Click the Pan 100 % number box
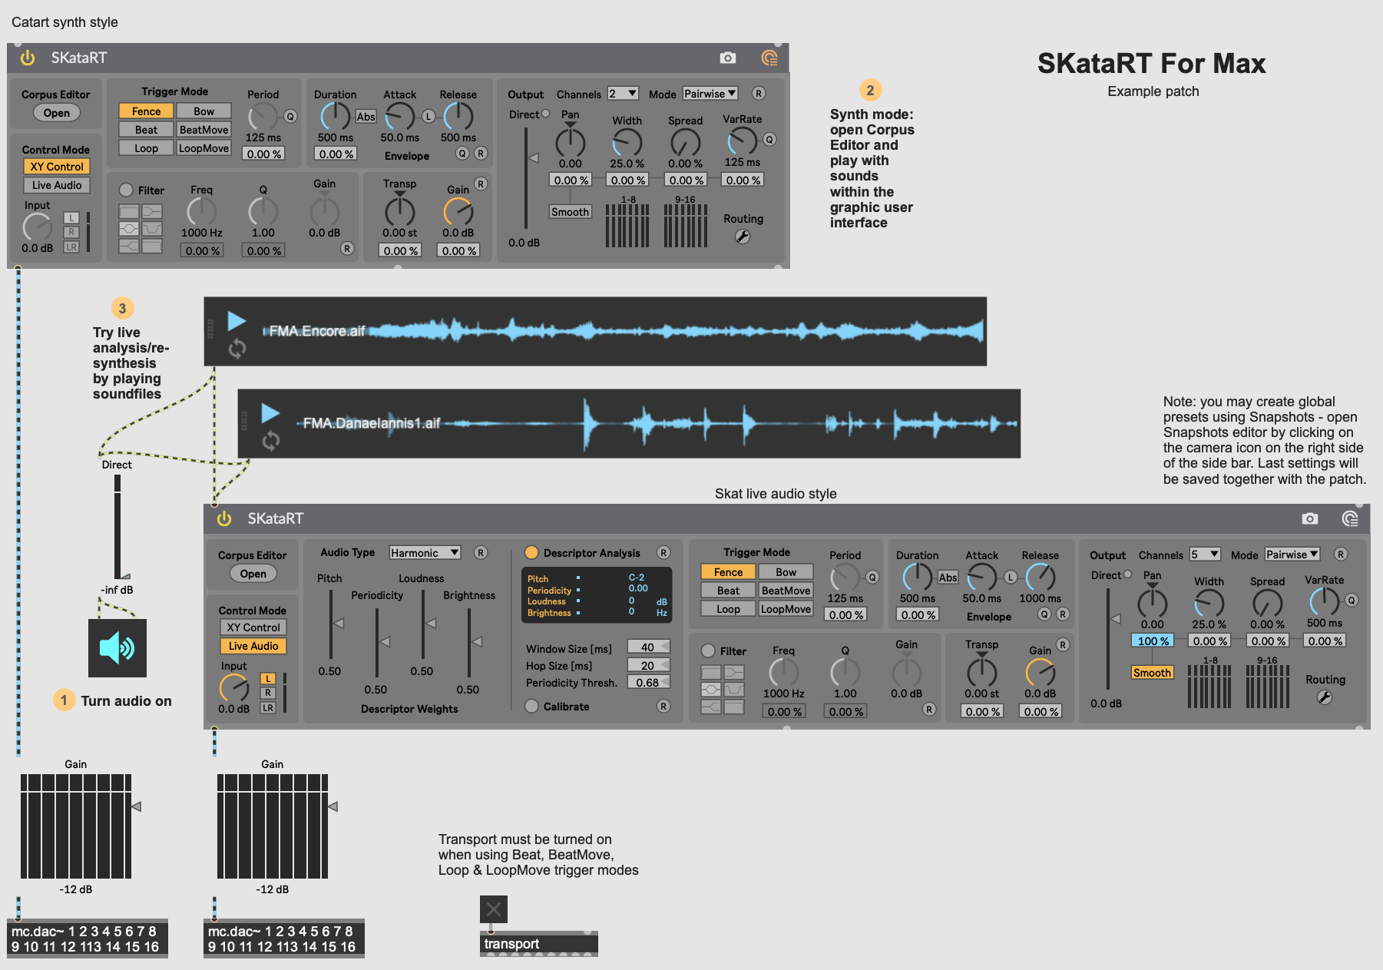The image size is (1383, 970). pyautogui.click(x=1152, y=641)
